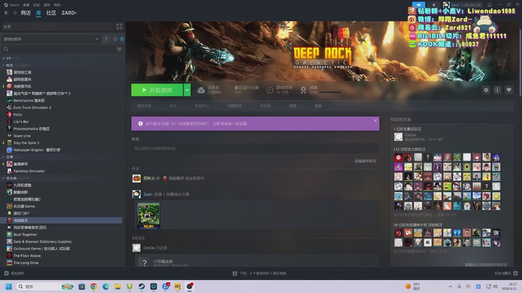Viewport: 522px width, 293px height.
Task: Select The Long Drive in library
Action: pyautogui.click(x=25, y=263)
